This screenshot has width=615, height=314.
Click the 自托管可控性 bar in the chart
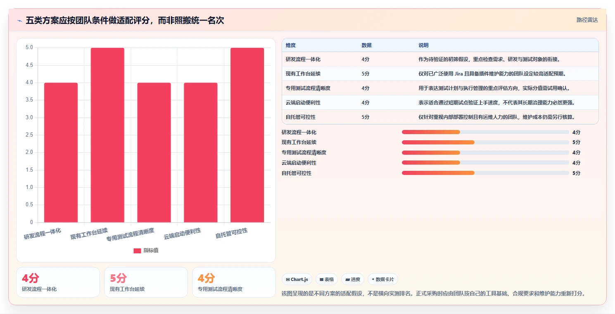247,135
